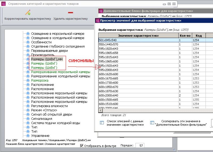Viewport: 213px width, 152px height.
Task: Select tree item Сигнал об открытой двери
Action: tap(52, 115)
